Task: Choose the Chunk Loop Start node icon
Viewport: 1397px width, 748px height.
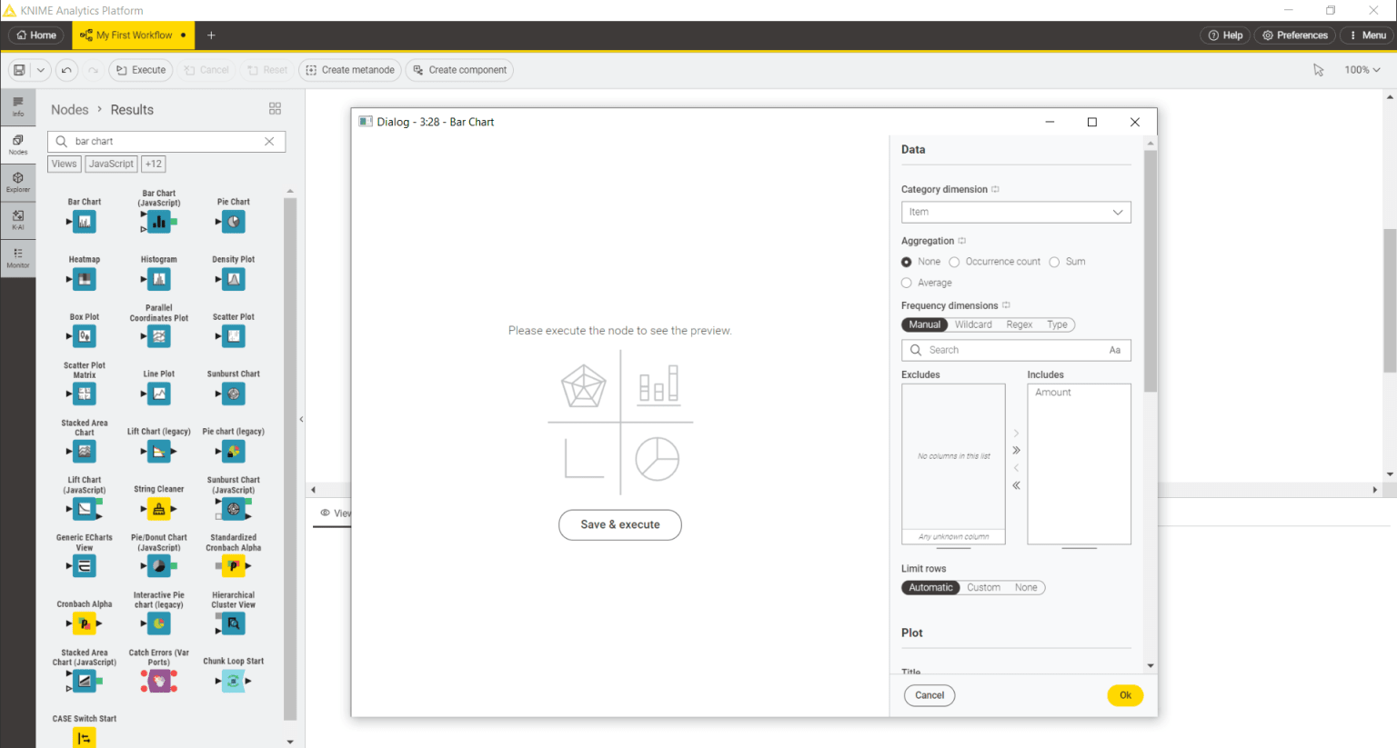Action: point(234,681)
